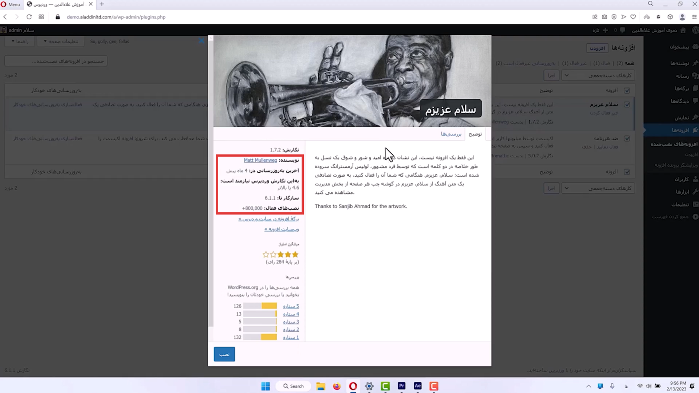Screen dimensions: 699x393
Task: Open ابزارها (Tools) in the WordPress sidebar
Action: [682, 192]
